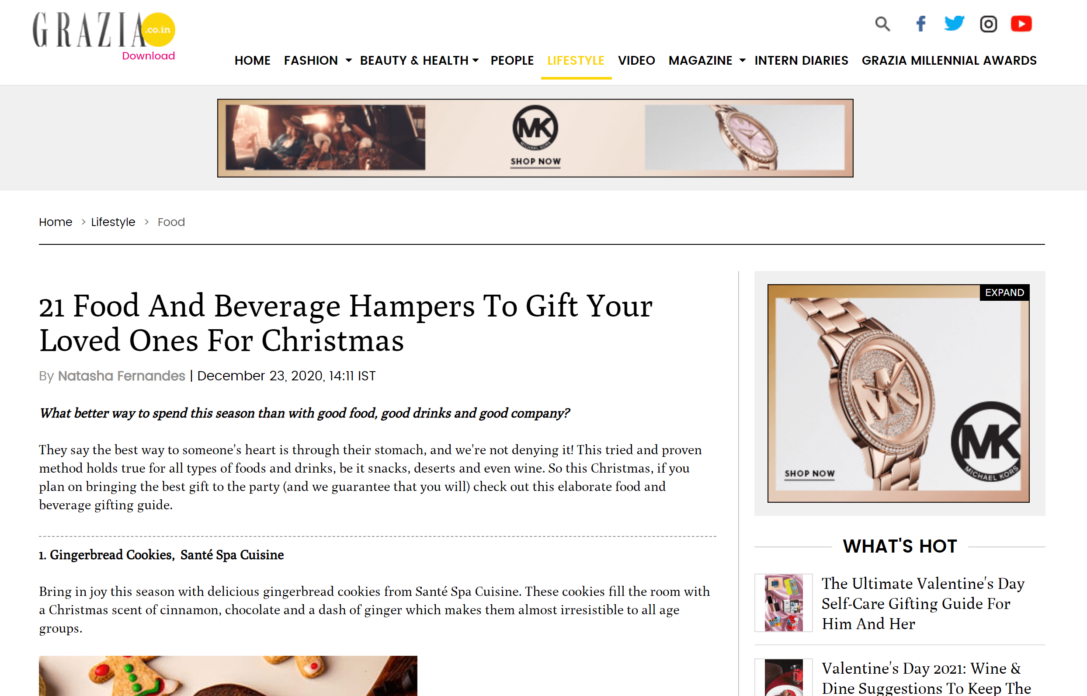This screenshot has height=696, width=1087.
Task: Open the Twitter bird icon
Action: tap(954, 24)
